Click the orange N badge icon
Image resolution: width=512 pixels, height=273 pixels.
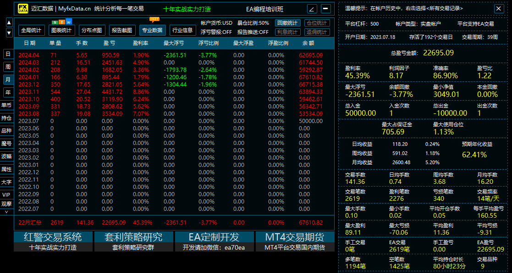54,21
